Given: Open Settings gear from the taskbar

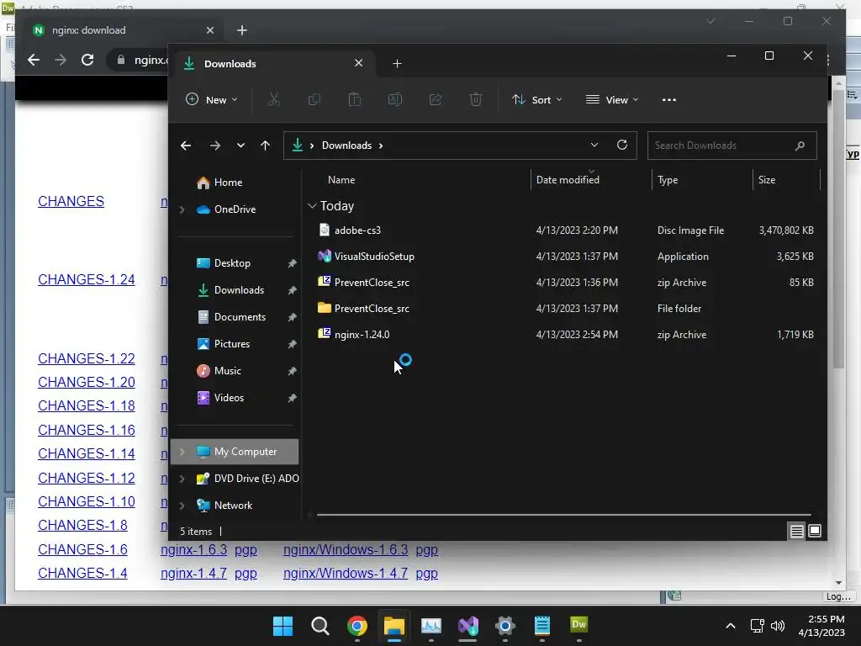Looking at the screenshot, I should (504, 626).
